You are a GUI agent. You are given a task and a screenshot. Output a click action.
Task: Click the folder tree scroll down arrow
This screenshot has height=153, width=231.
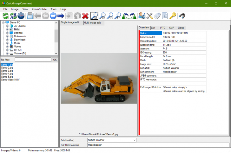[x=56, y=54]
